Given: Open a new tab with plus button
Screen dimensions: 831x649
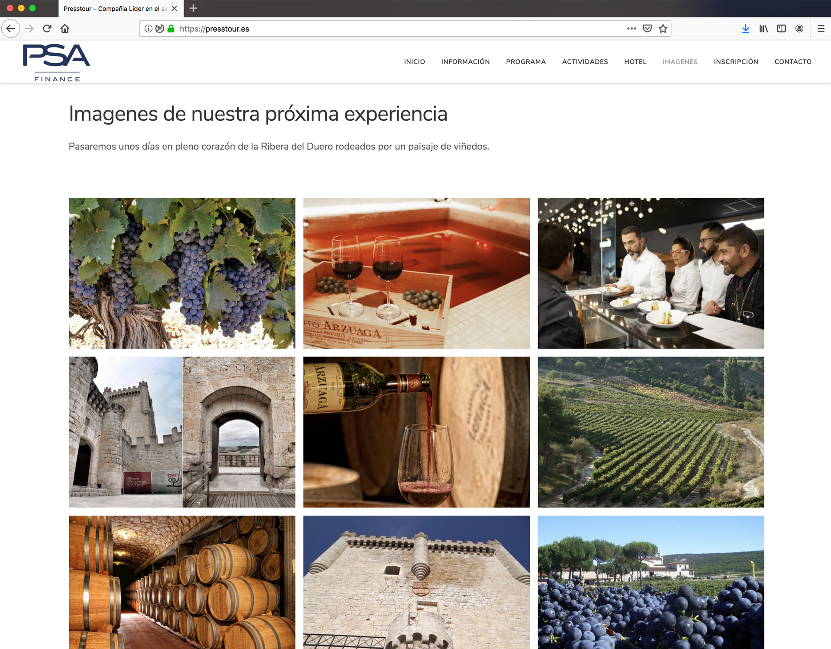Looking at the screenshot, I should tap(193, 8).
